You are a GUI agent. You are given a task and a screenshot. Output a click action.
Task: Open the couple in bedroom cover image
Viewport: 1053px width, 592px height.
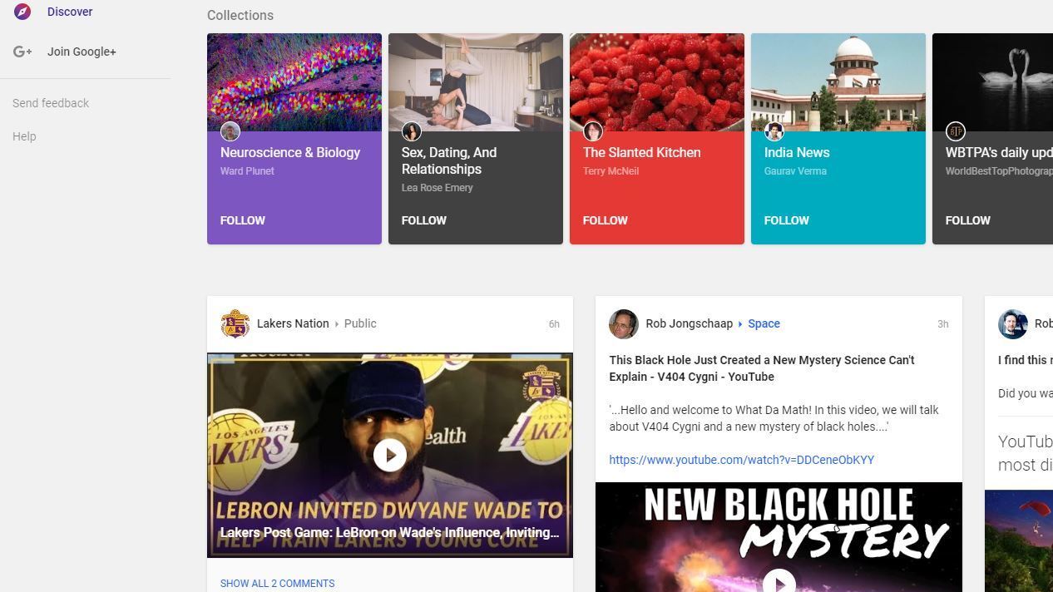(476, 82)
